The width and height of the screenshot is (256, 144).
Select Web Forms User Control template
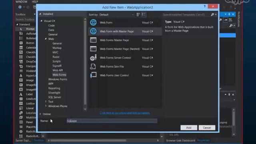(125, 76)
